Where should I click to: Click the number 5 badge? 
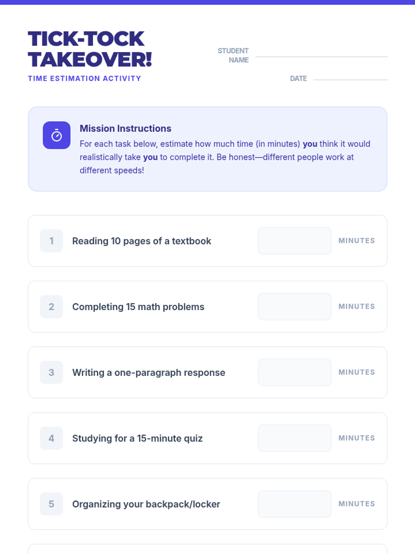[52, 504]
